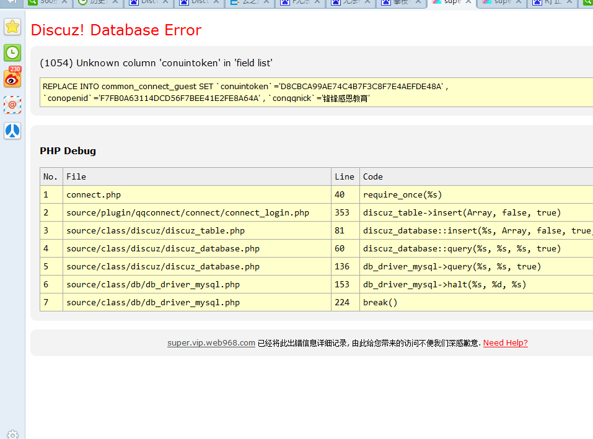Screen dimensions: 593x439
Task: Click the red 'Need Help?' link
Action: (x=505, y=342)
